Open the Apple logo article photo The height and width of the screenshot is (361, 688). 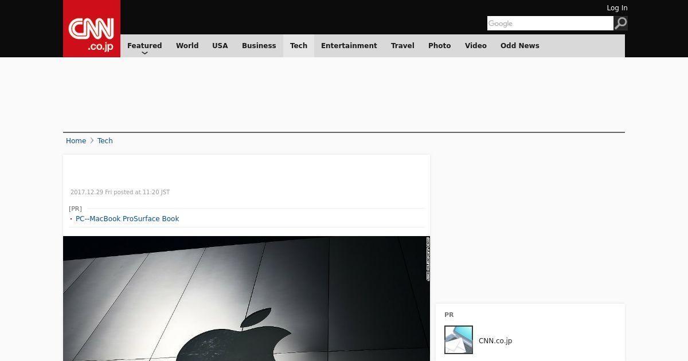point(247,299)
